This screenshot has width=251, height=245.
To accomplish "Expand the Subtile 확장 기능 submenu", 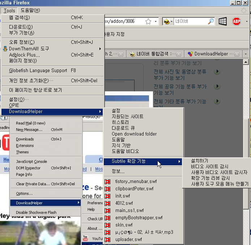I will coord(179,161).
